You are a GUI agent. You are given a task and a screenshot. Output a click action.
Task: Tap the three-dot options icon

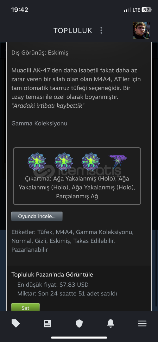[x=101, y=30]
